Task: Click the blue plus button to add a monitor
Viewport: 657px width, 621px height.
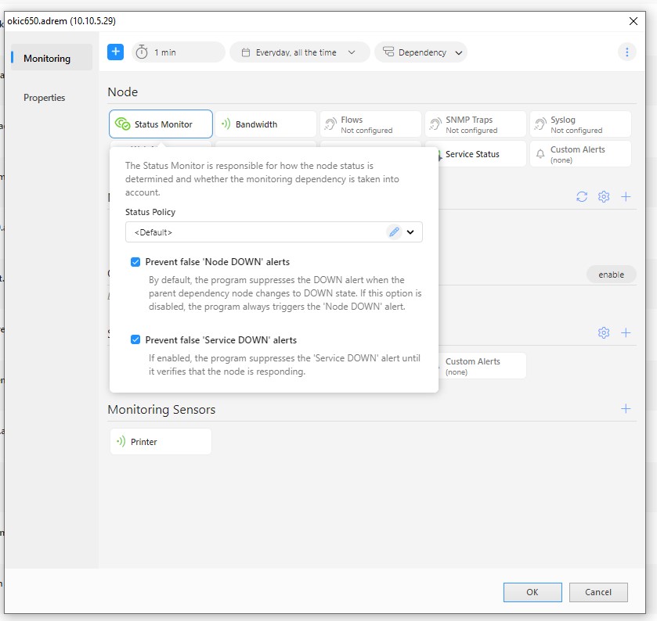Action: point(115,52)
